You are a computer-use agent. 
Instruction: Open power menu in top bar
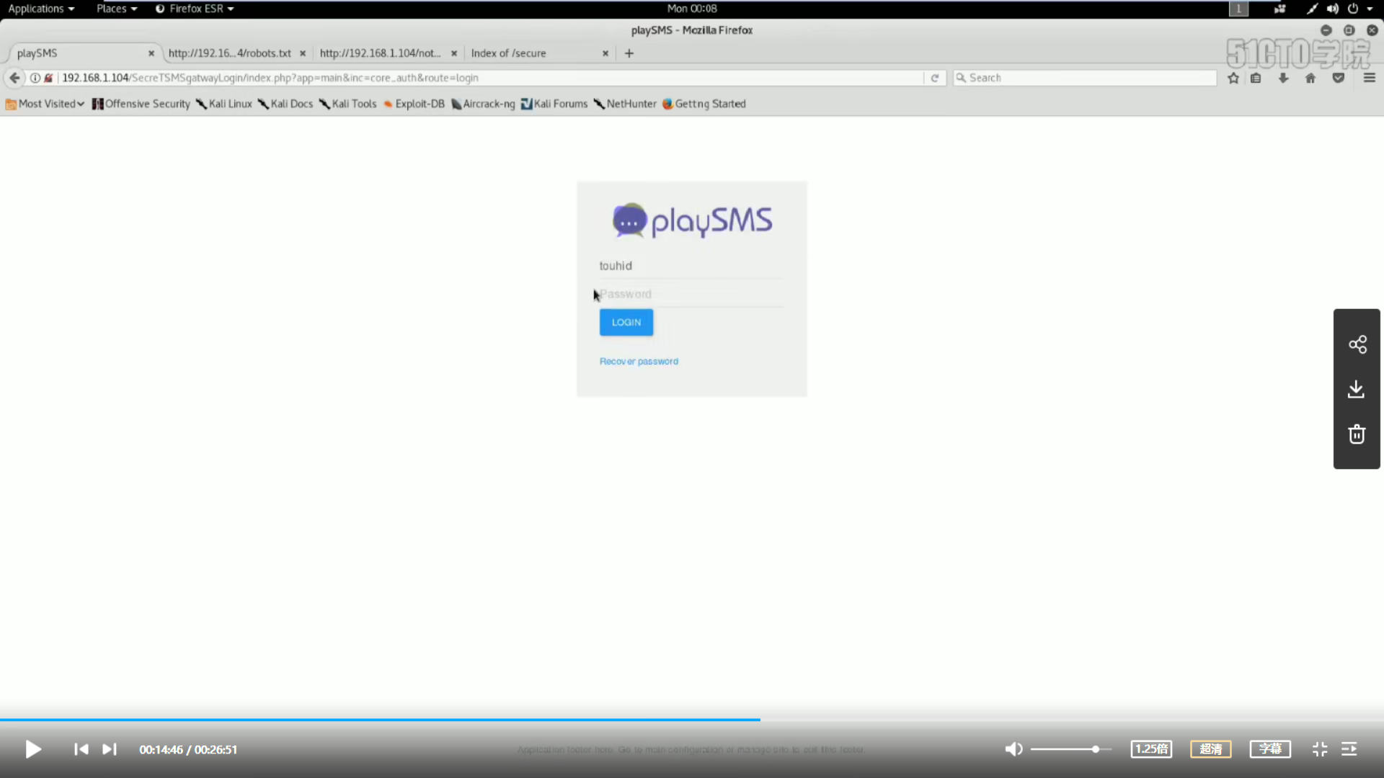(1353, 9)
